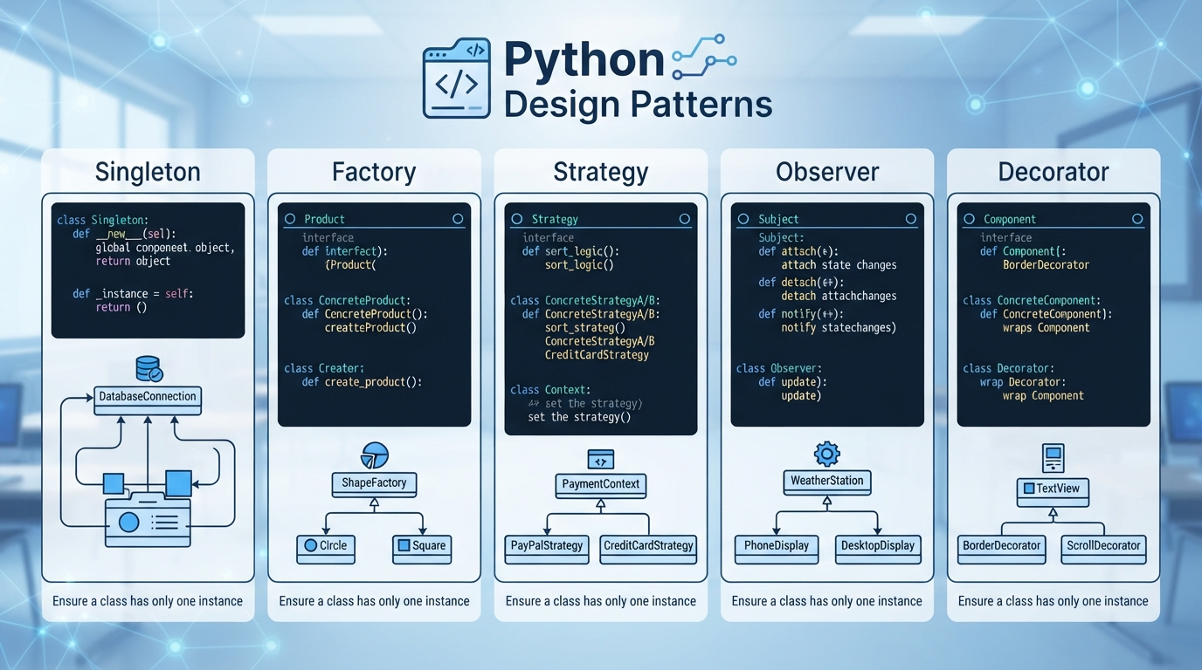The width and height of the screenshot is (1202, 670).
Task: Click the 'def _instance = self:' line
Action: (x=133, y=294)
